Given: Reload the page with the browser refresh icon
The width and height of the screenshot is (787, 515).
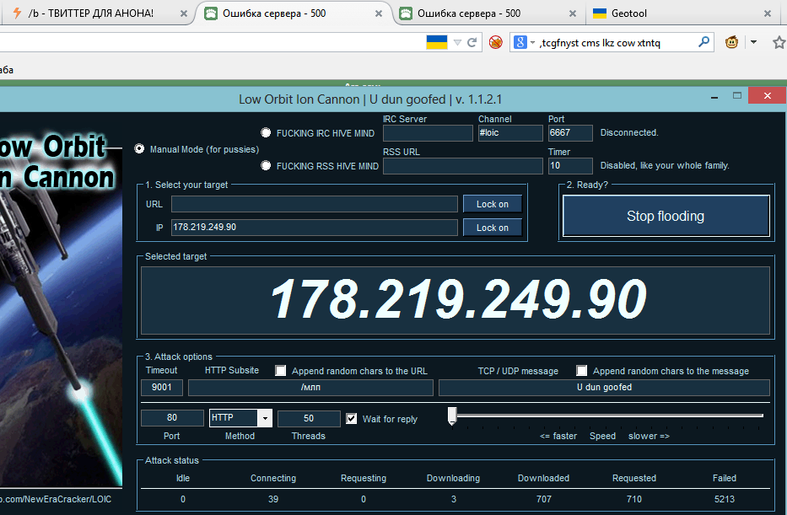Looking at the screenshot, I should pos(472,43).
